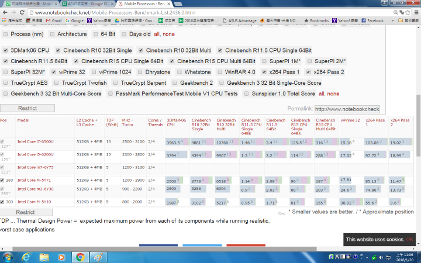The width and height of the screenshot is (421, 263).
Task: Open ASUS Advantage bookmark
Action: 240,20
